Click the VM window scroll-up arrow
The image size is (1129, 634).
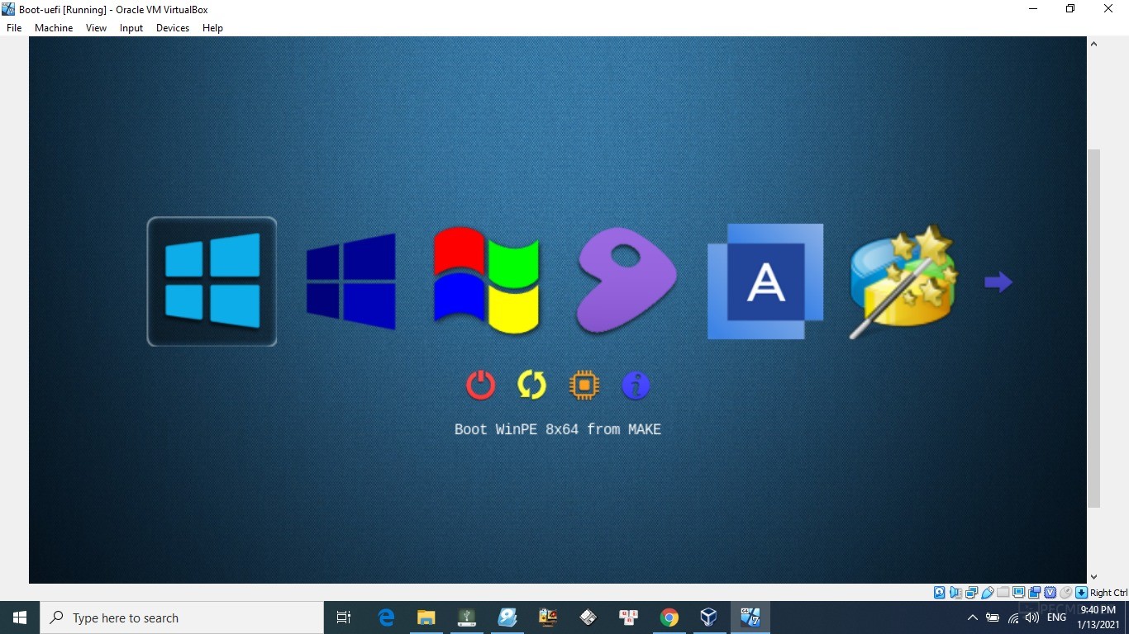[1093, 45]
